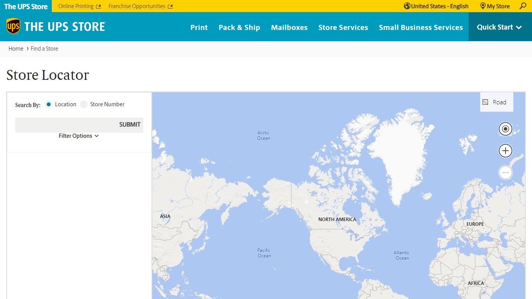Select the Store Number radio button

point(84,104)
